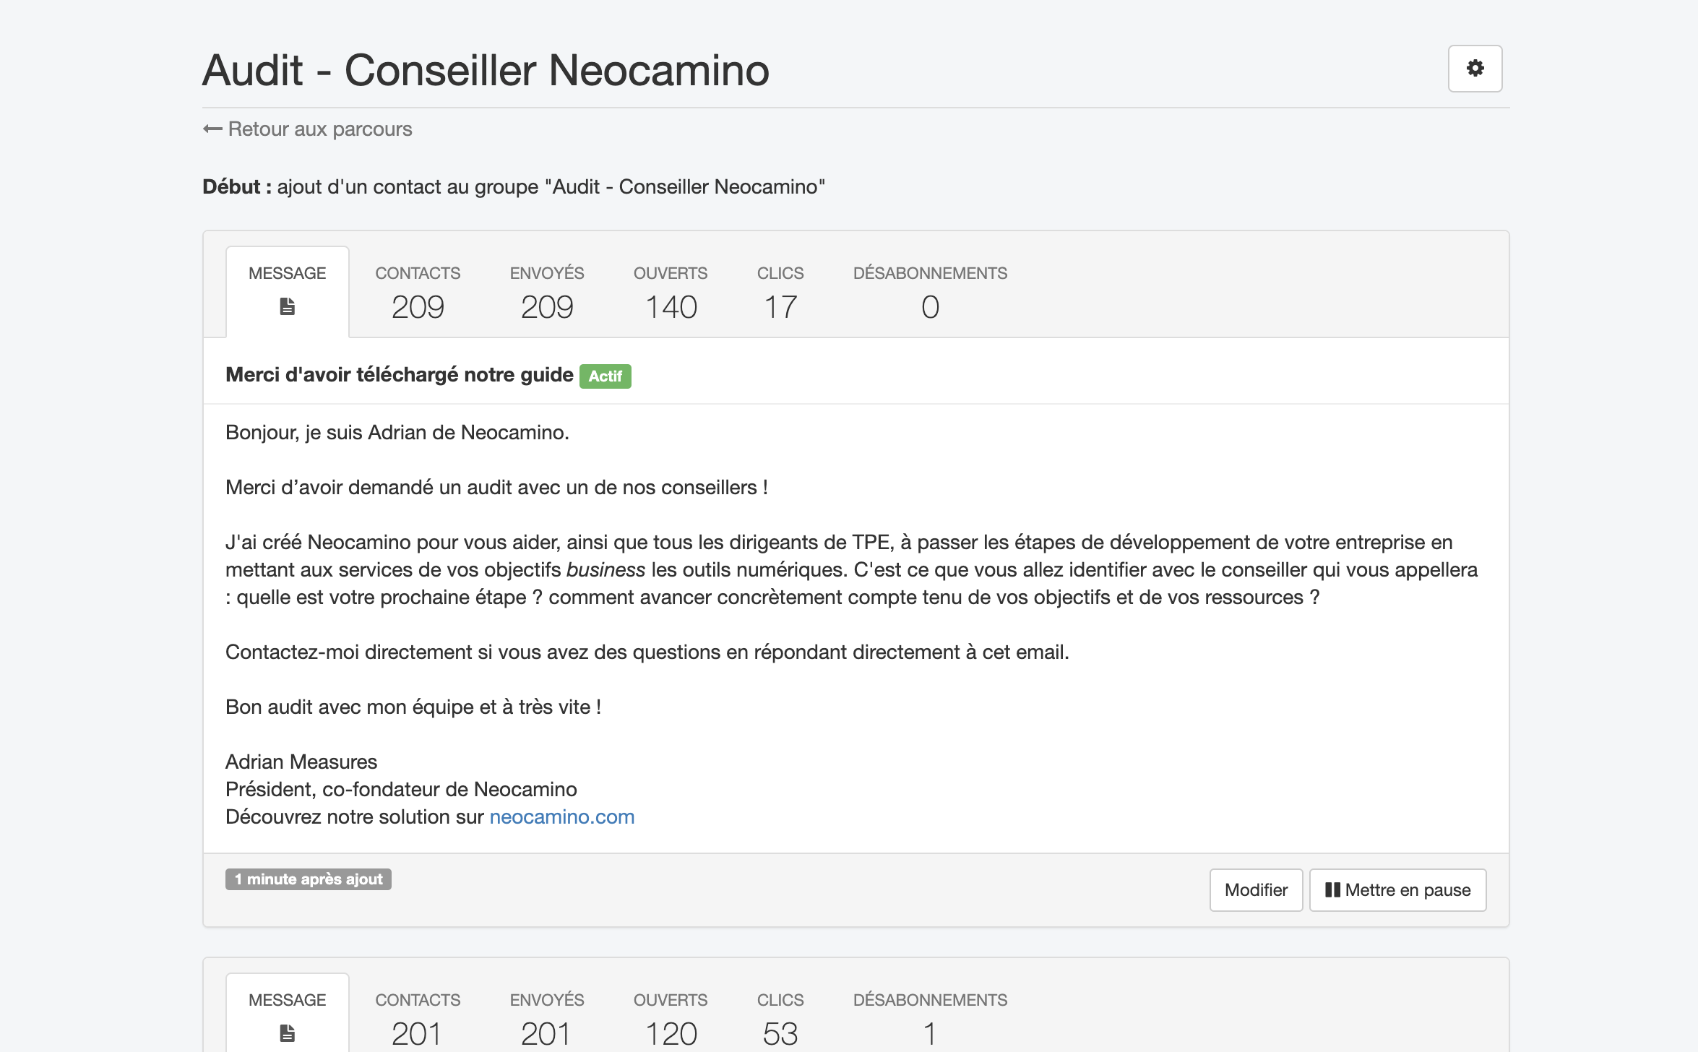The height and width of the screenshot is (1052, 1698).
Task: Open ENVOYÉS 209 tab in the first card
Action: pos(547,292)
